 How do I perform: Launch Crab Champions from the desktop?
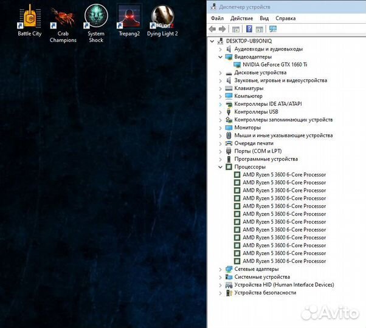pyautogui.click(x=63, y=24)
